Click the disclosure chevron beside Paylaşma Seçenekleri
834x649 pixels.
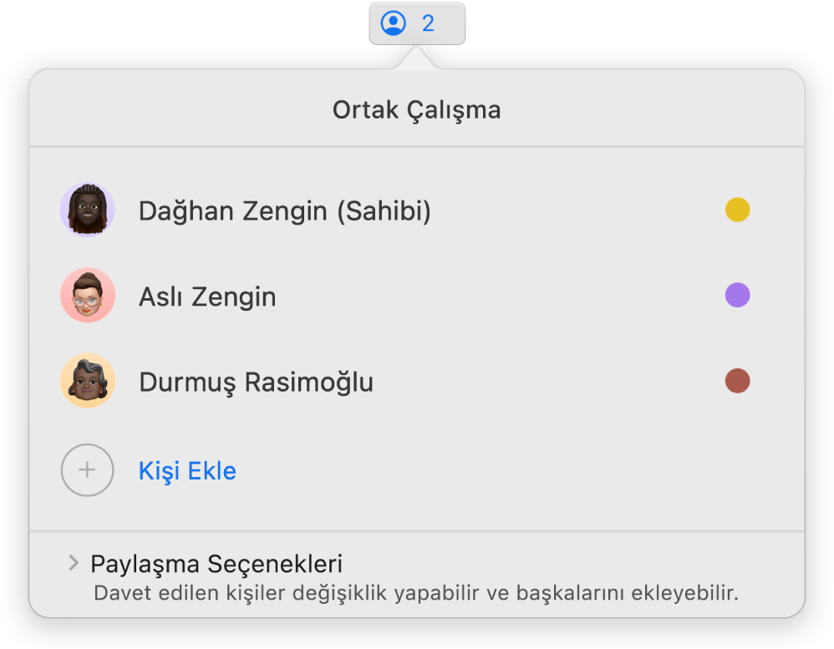74,564
